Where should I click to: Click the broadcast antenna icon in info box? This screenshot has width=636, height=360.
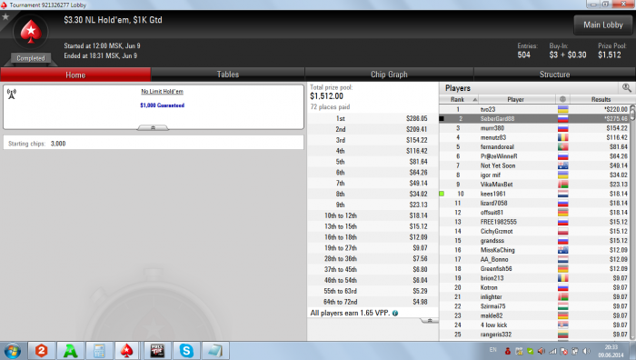pyautogui.click(x=11, y=95)
